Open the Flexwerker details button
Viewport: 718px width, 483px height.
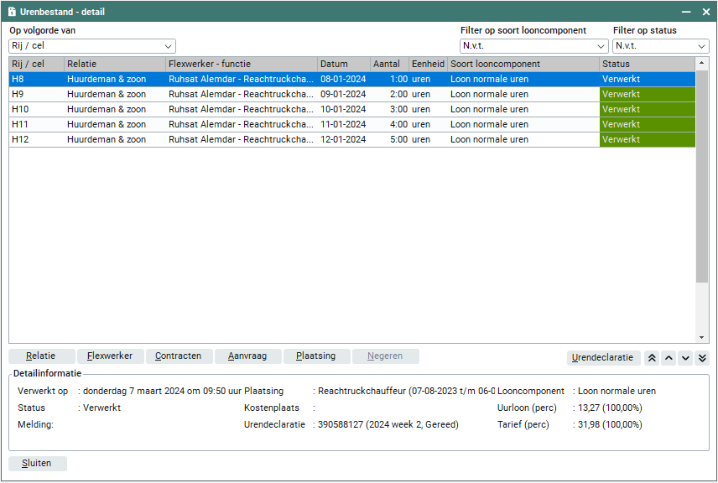[110, 356]
